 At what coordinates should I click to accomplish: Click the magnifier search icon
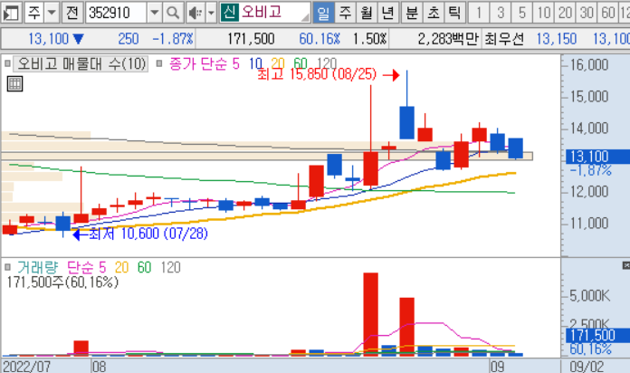coord(173,13)
